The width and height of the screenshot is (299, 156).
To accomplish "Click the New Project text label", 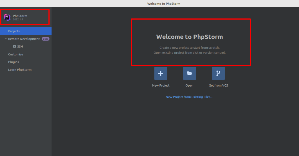I will tap(161, 85).
